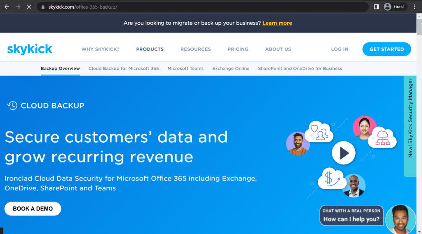
Task: Click the CLOUD BACKUP heading text
Action: [52, 106]
